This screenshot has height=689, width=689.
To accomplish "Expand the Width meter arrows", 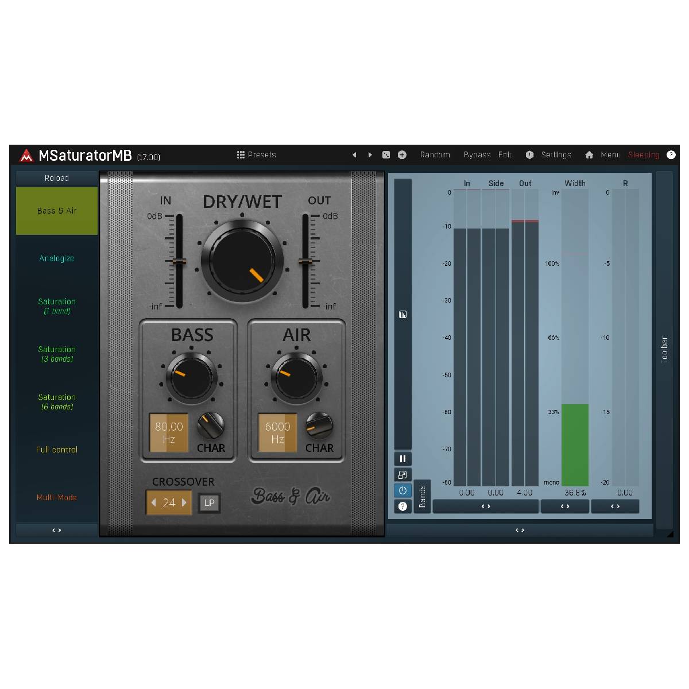I will [x=565, y=506].
